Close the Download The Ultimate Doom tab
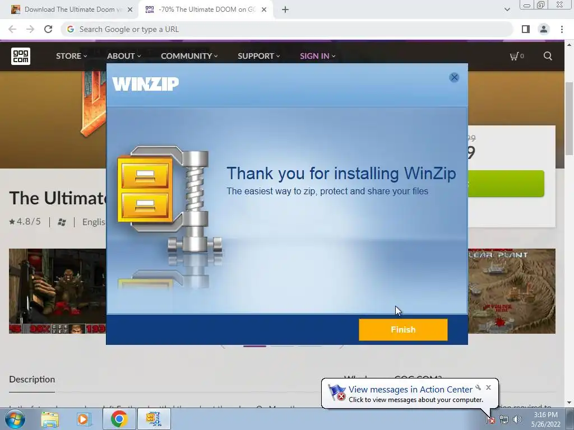The image size is (574, 430). click(x=130, y=10)
